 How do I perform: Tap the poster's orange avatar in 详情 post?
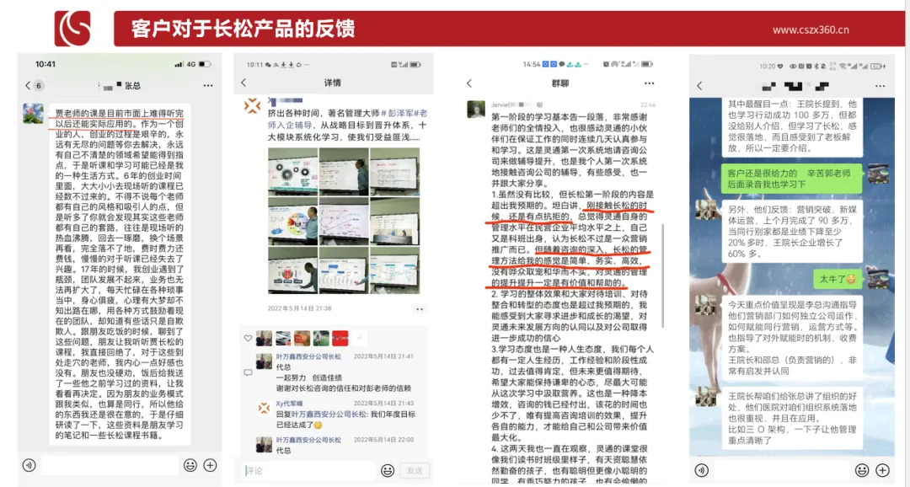[253, 105]
